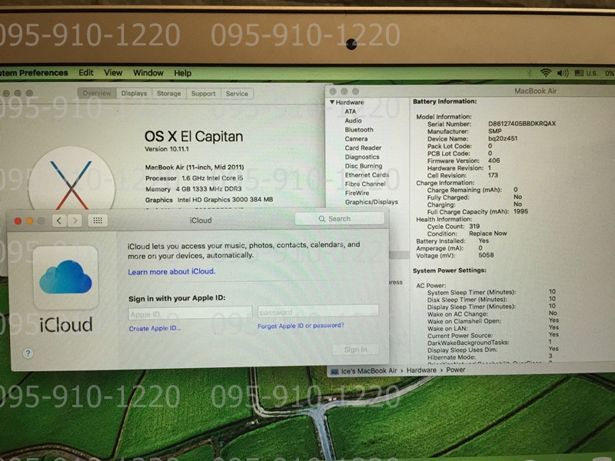Click the computer icon beside Ice's MacBook Air
Screen dimensions: 615x461
click(334, 371)
